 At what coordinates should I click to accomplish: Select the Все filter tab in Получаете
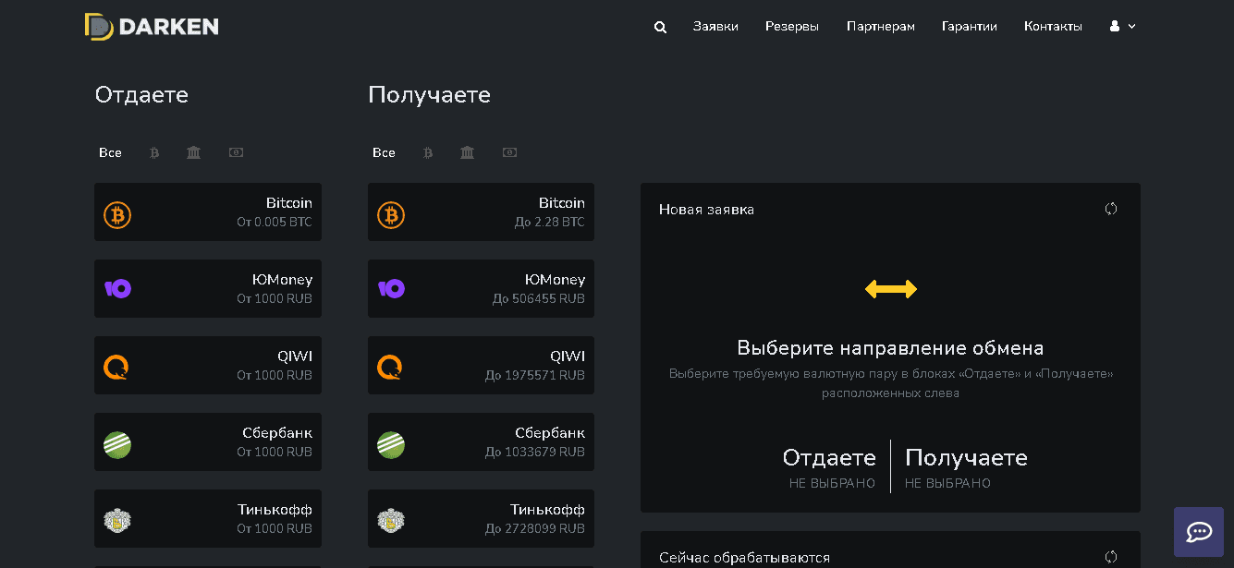click(384, 152)
